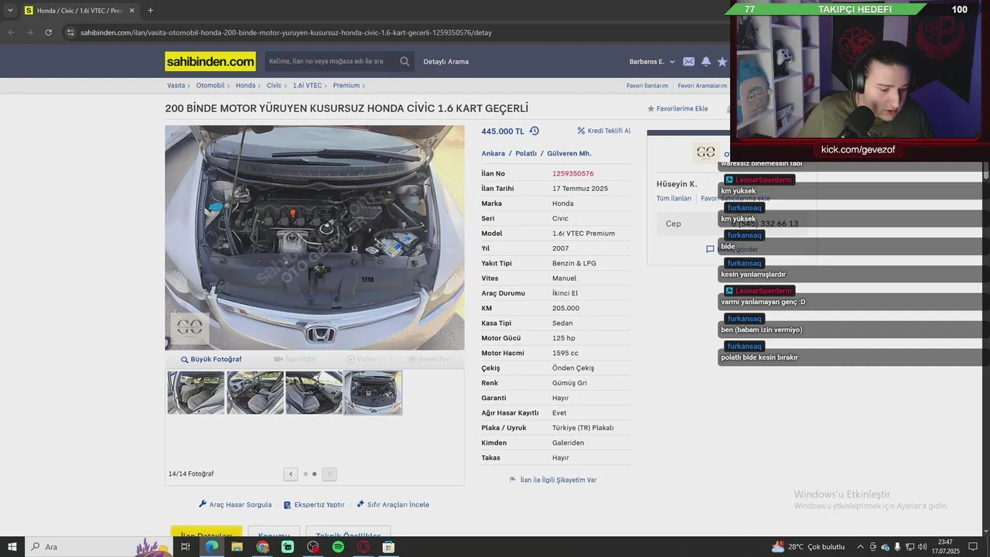Viewport: 990px width, 557px height.
Task: Click the search magnifier icon
Action: [405, 61]
